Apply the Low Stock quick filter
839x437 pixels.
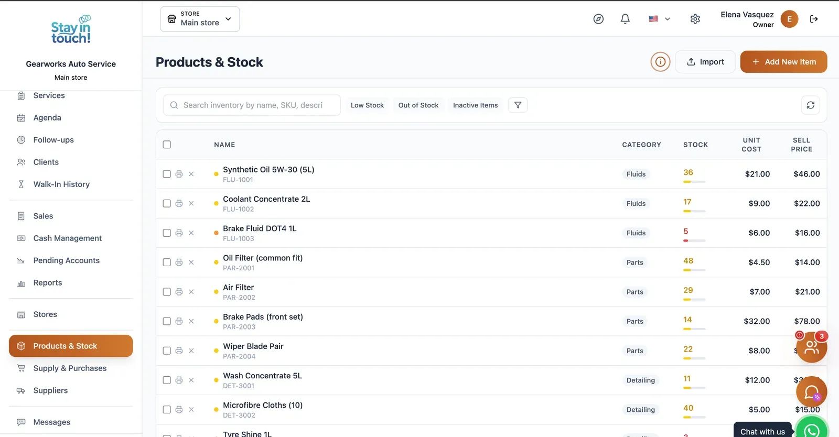(367, 105)
